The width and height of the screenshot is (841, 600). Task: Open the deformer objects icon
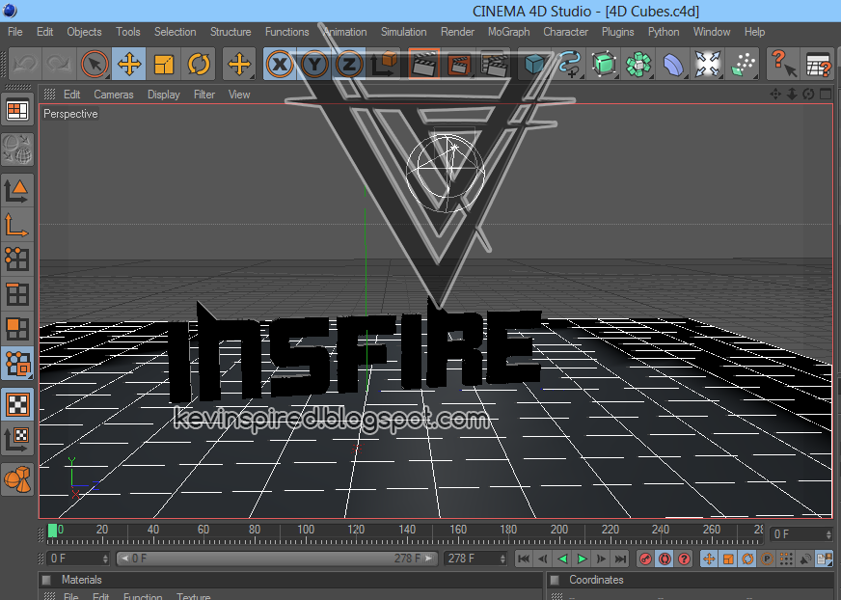(x=673, y=65)
